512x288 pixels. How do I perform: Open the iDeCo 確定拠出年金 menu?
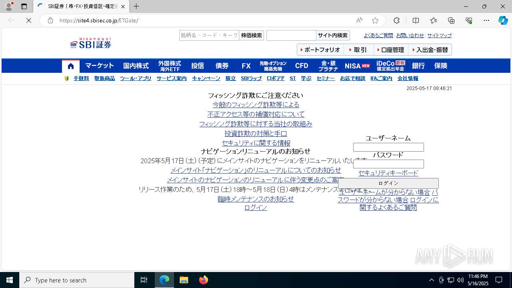coord(390,66)
